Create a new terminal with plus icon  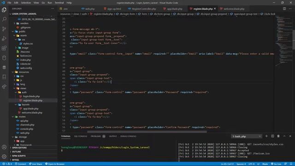pyautogui.click(x=266, y=136)
